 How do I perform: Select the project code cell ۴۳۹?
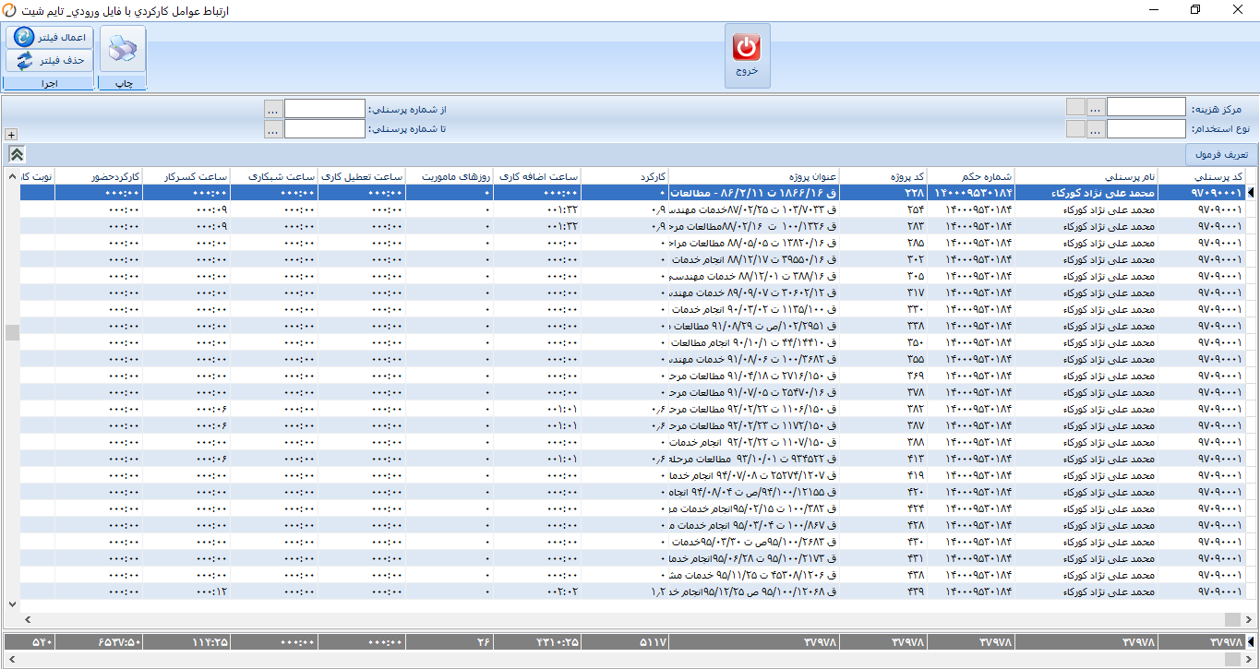pos(883,591)
